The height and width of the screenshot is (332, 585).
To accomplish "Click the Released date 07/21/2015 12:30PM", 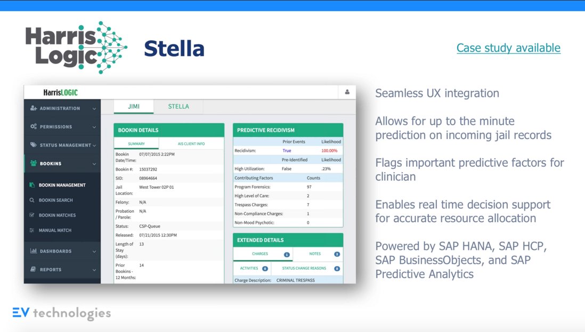I will [x=158, y=236].
